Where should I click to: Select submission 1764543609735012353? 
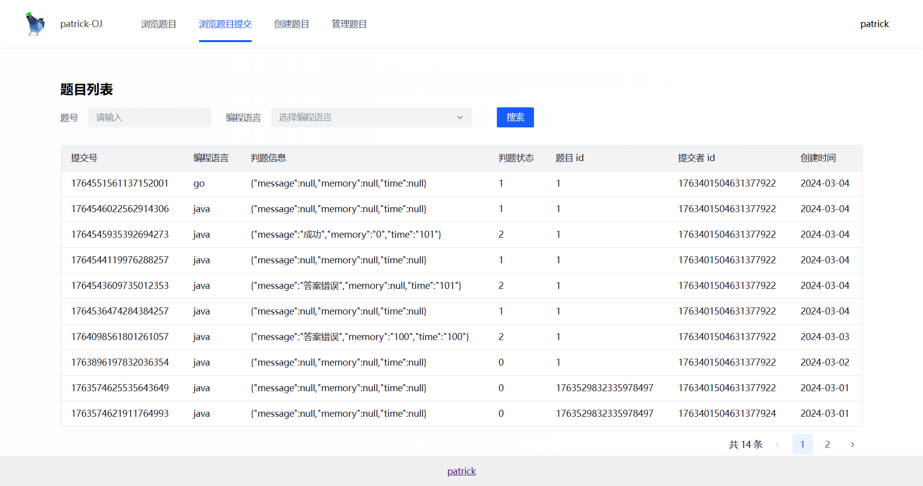tap(120, 285)
